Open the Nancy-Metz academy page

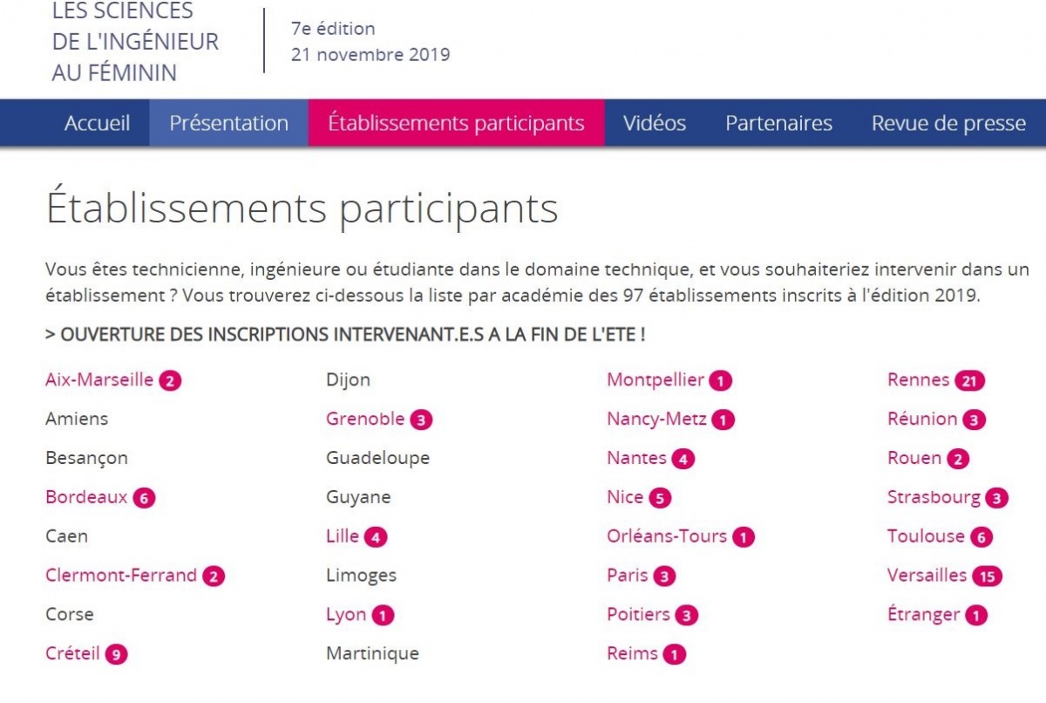pos(658,419)
